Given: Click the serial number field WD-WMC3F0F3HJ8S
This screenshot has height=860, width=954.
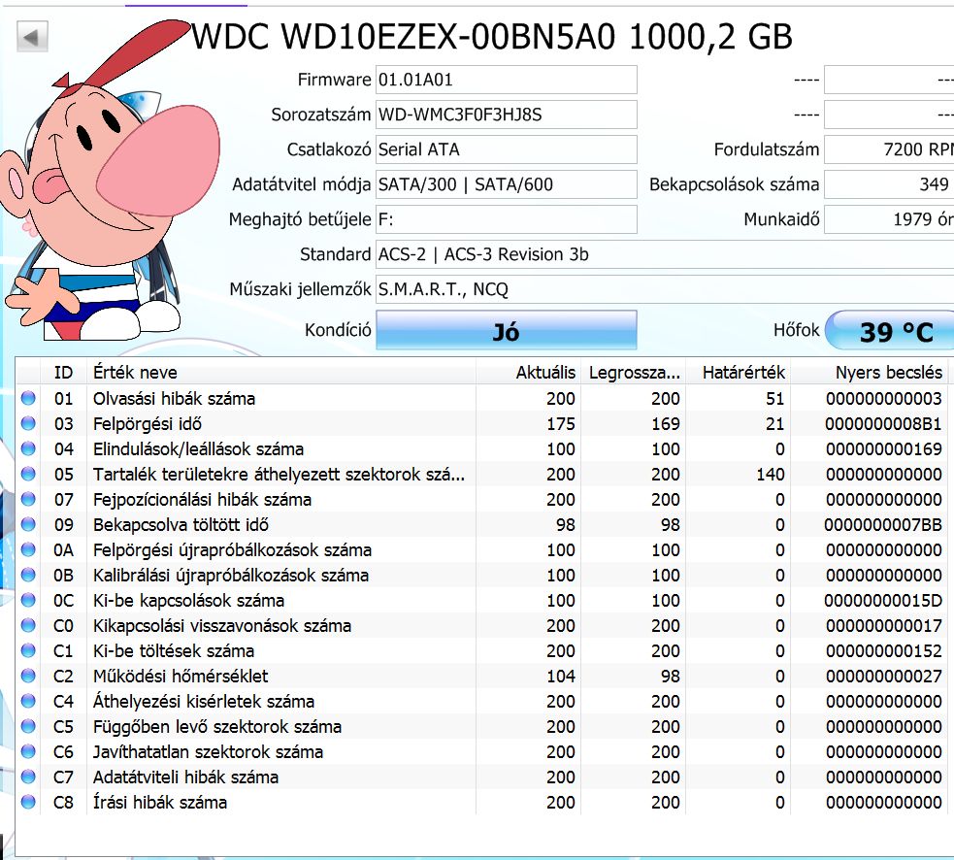Looking at the screenshot, I should click(507, 115).
